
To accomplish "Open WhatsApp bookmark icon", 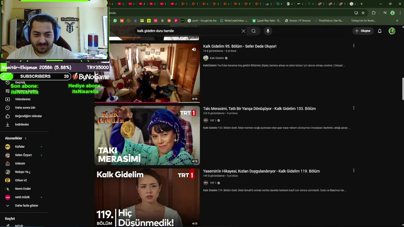I will point(115,20).
